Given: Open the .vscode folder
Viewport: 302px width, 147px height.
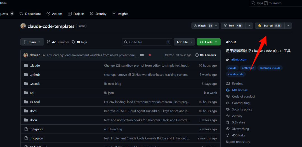Looking at the screenshot, I should point(35,84).
